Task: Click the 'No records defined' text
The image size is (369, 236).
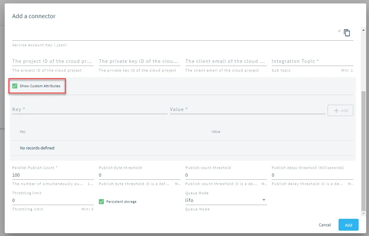Action: coord(37,148)
